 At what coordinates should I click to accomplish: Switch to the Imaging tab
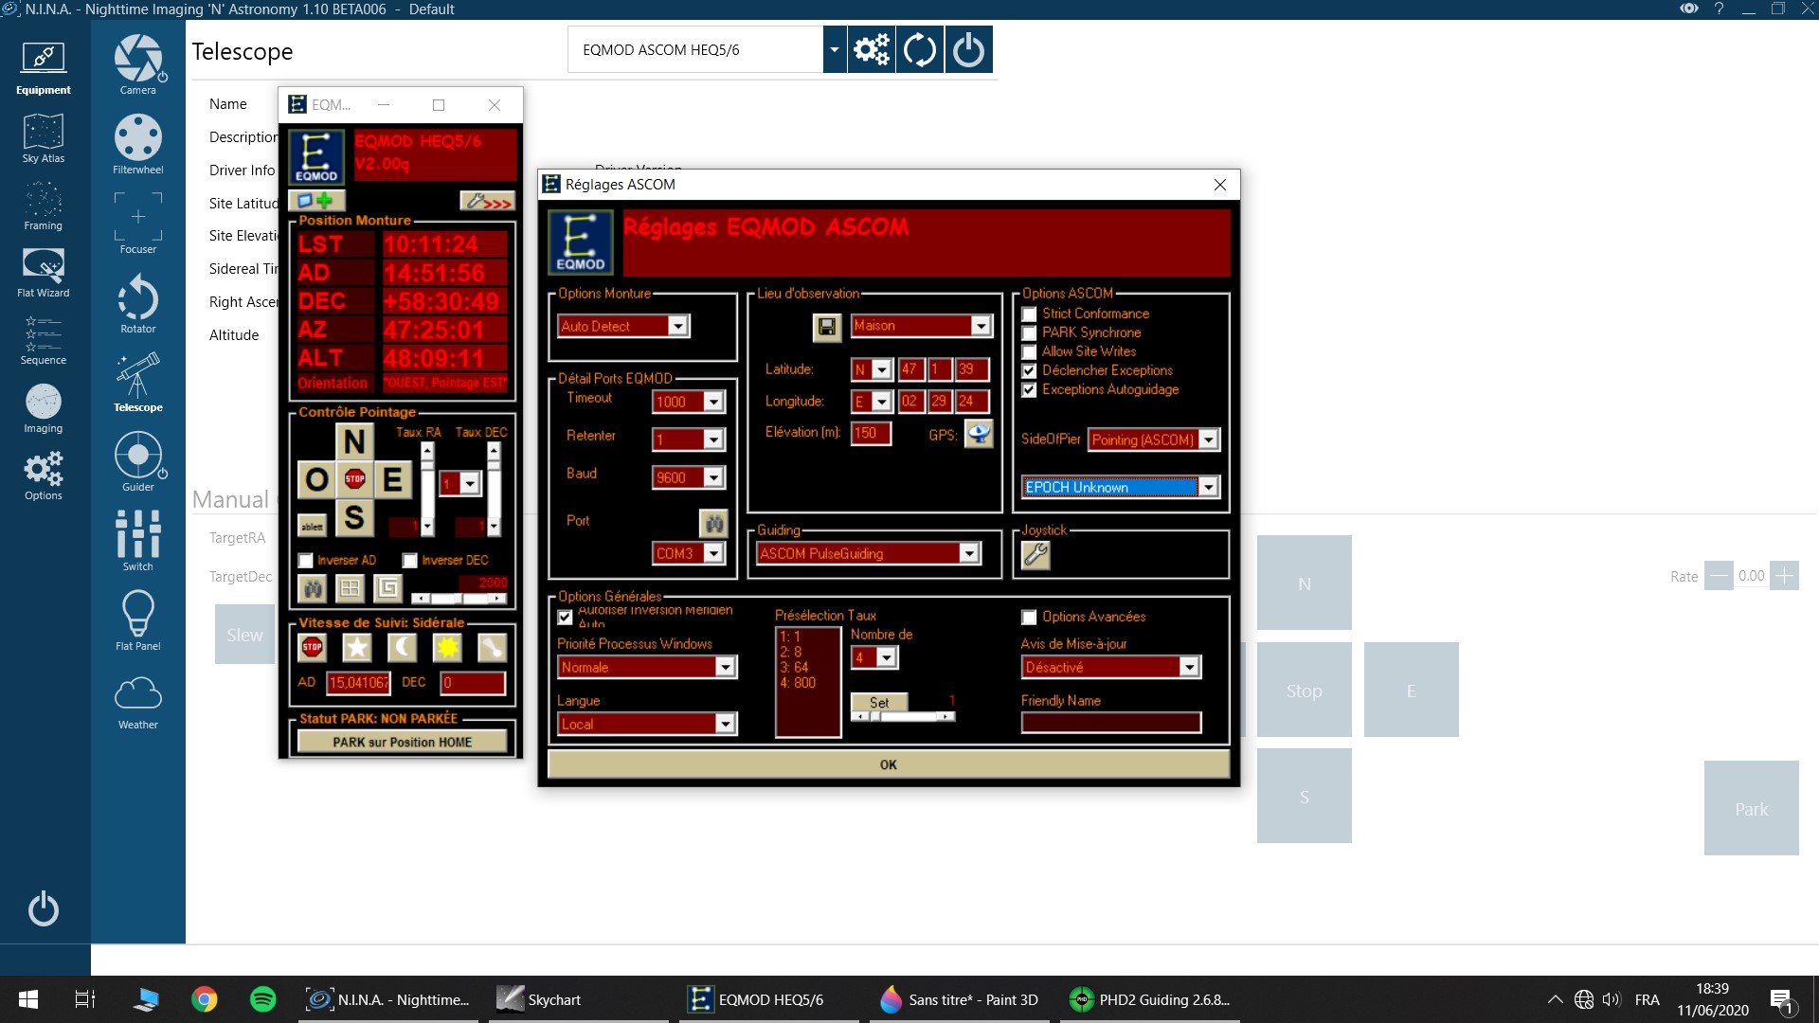43,408
